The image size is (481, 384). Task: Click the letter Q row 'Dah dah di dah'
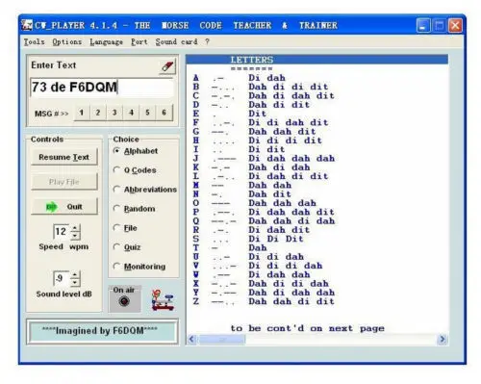pyautogui.click(x=291, y=221)
